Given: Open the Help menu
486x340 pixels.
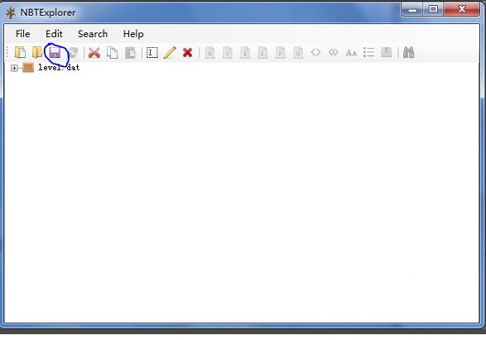Looking at the screenshot, I should [133, 34].
